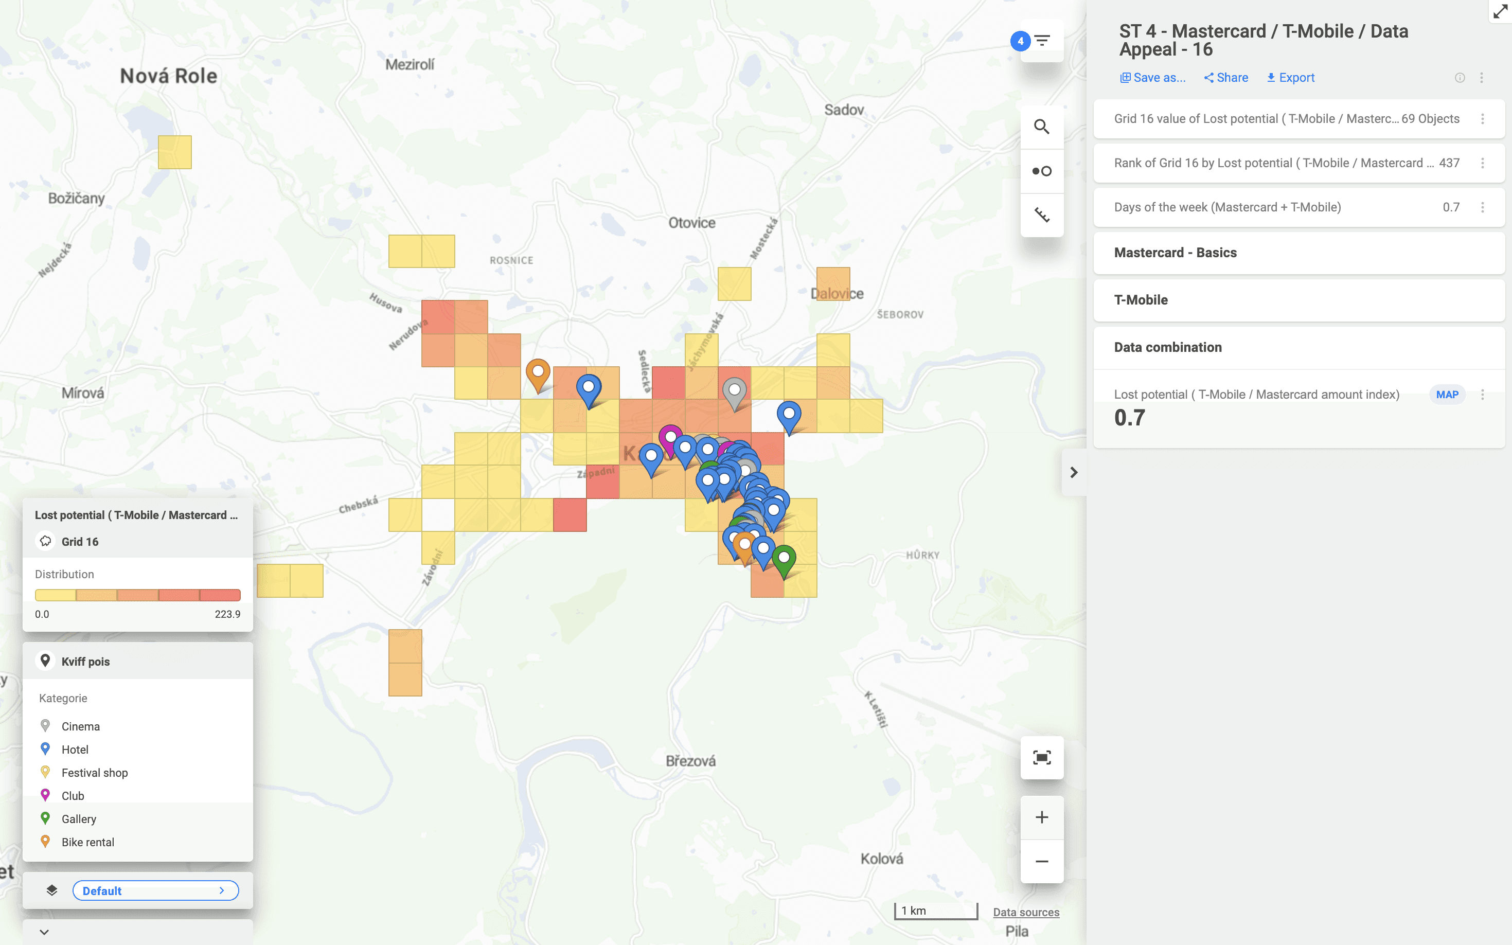Open the location comparison tool
The image size is (1512, 945).
tap(1042, 170)
